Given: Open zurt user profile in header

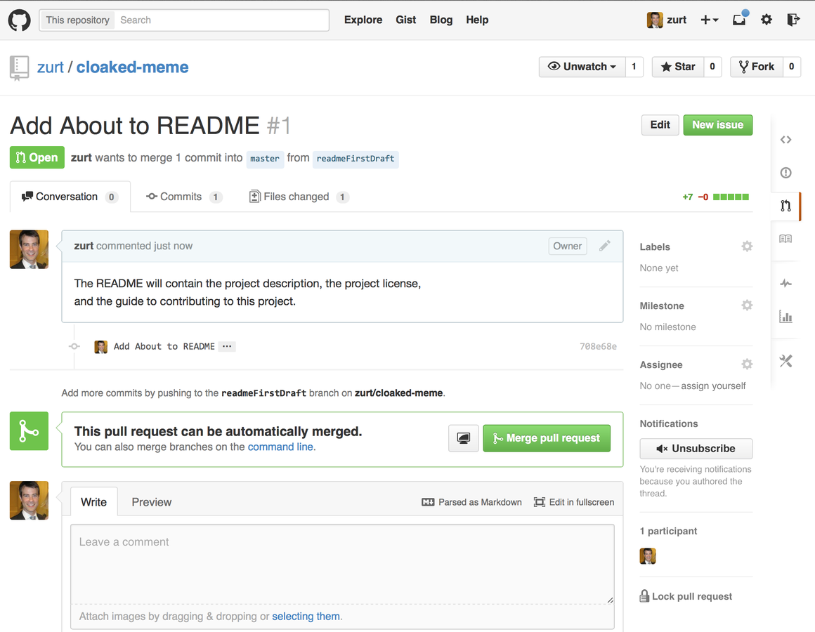Looking at the screenshot, I should (667, 20).
